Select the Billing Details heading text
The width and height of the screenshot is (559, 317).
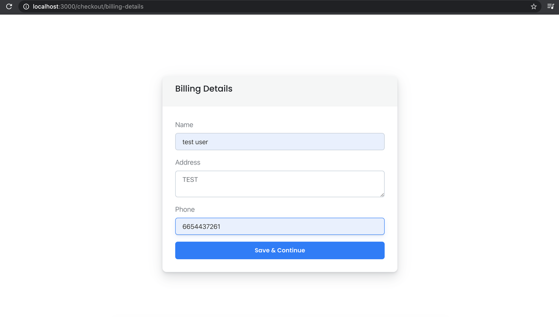point(204,89)
